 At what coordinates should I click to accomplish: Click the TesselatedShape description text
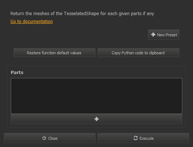pyautogui.click(x=82, y=14)
